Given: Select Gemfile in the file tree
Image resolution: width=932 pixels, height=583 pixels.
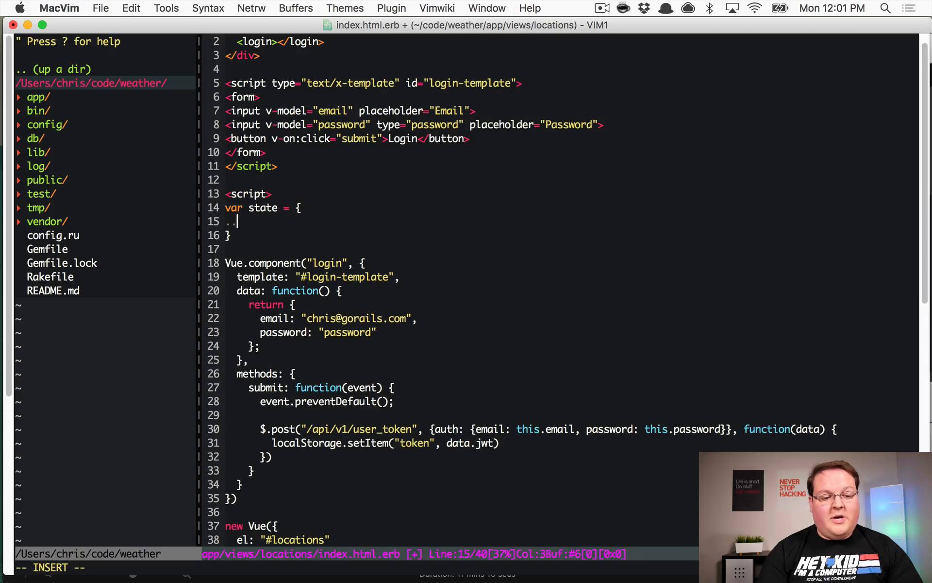Looking at the screenshot, I should (x=47, y=249).
